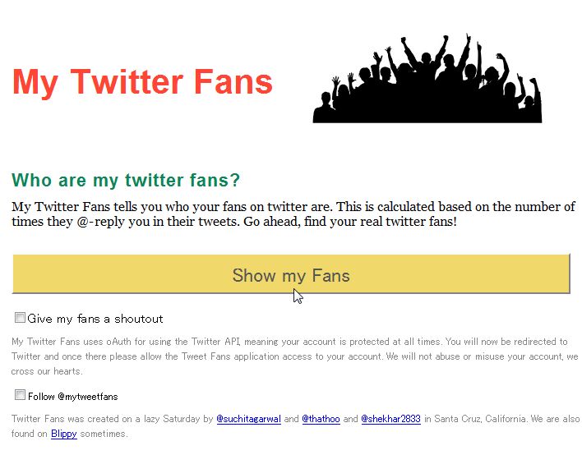Click the oAuth Twitter API disclaimer text
The image size is (582, 455).
pos(295,356)
